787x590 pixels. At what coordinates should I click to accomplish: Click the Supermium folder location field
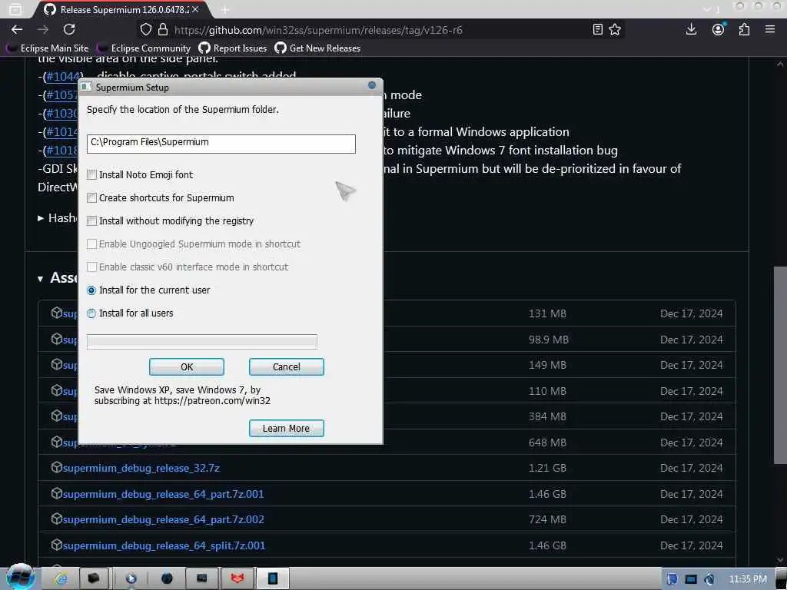(x=221, y=143)
